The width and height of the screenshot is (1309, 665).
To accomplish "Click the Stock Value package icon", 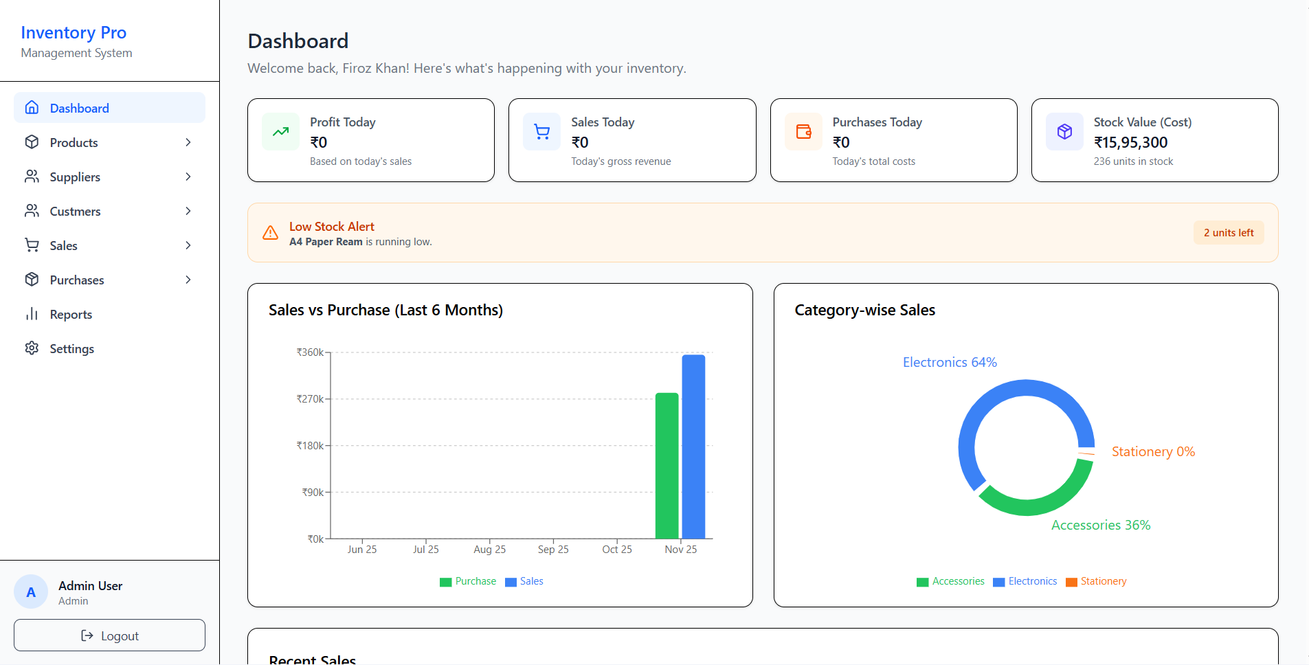I will point(1064,131).
